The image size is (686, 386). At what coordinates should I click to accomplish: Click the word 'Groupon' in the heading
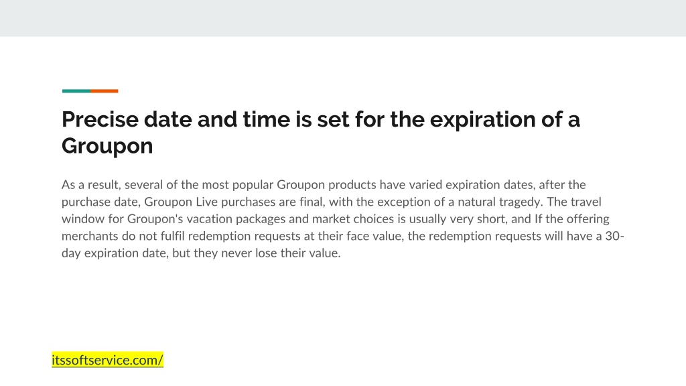(x=107, y=145)
